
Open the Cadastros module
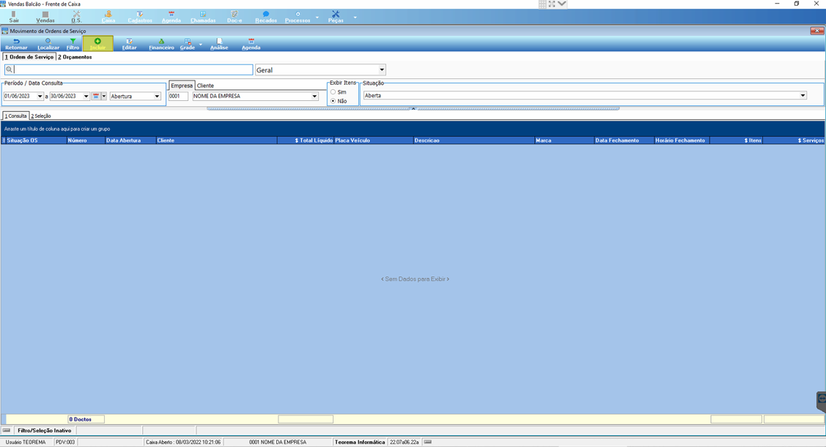(x=139, y=17)
